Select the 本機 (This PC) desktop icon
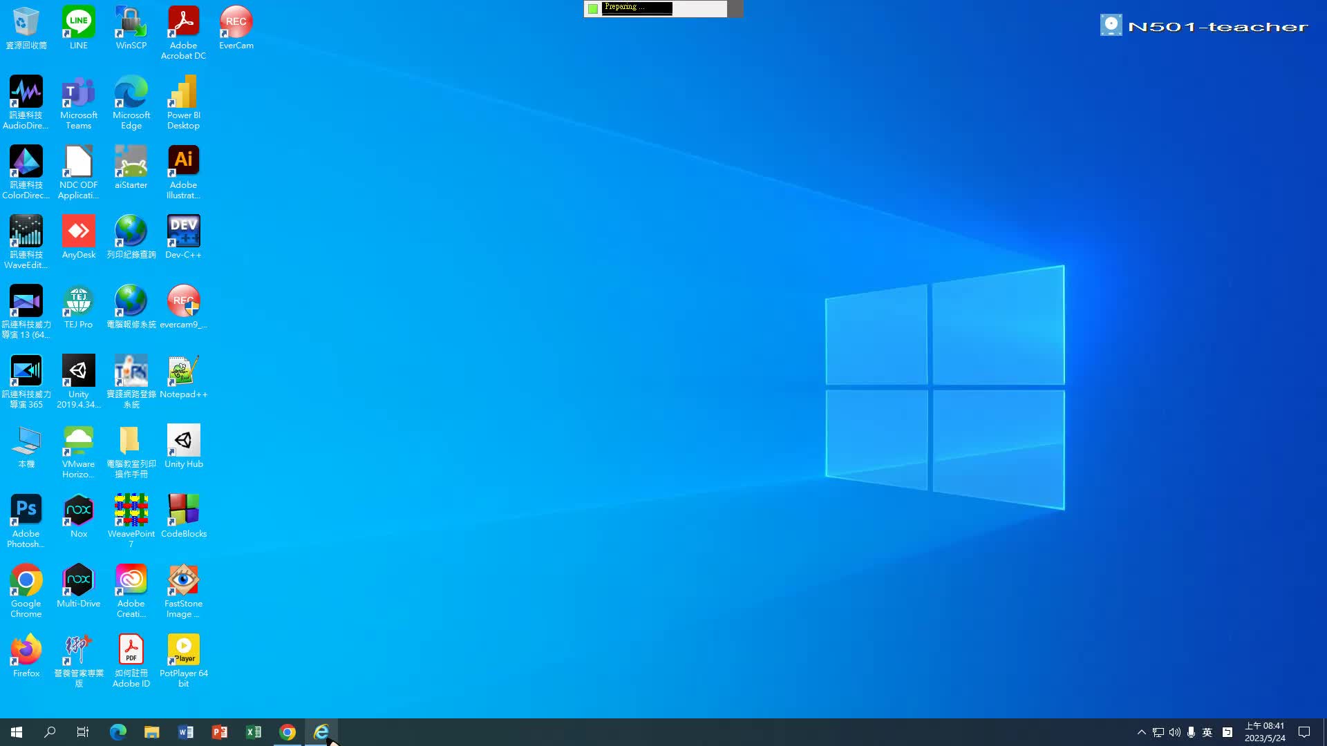1327x746 pixels. click(26, 447)
